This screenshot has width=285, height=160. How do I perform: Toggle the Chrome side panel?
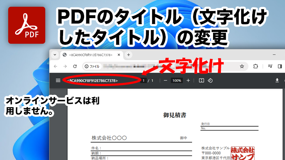280,66
